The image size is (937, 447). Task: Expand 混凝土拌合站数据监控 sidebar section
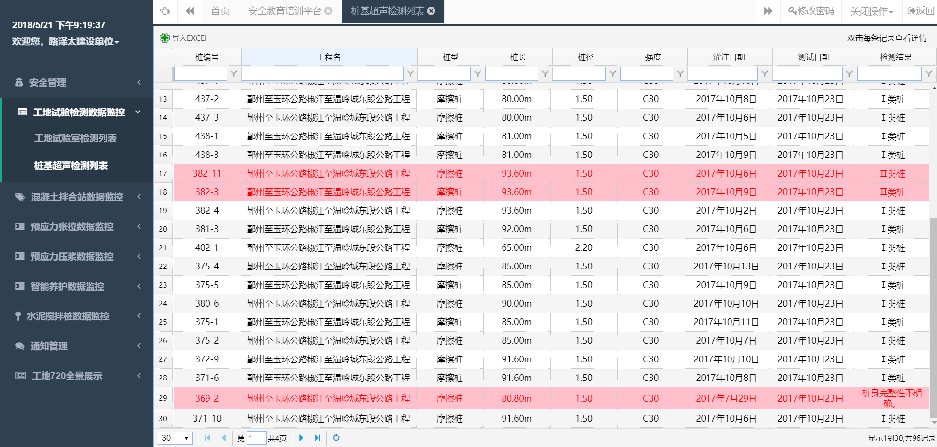[78, 197]
